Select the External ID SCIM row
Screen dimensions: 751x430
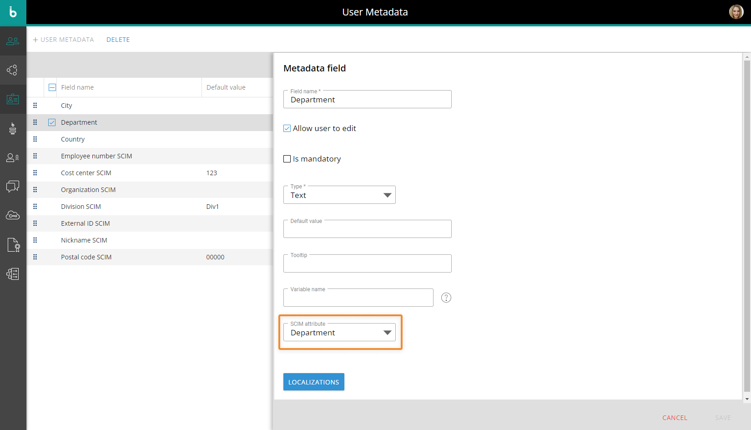pos(150,223)
